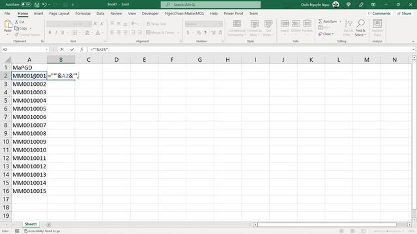The image size is (417, 234).
Task: Confirm formula with checkmark icon
Action: tap(72, 49)
